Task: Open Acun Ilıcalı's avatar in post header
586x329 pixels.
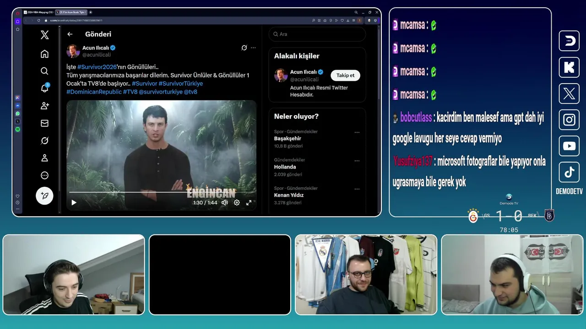Action: 73,51
